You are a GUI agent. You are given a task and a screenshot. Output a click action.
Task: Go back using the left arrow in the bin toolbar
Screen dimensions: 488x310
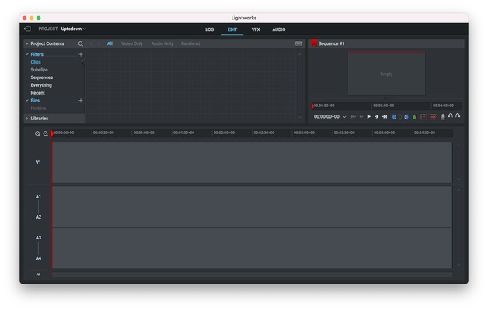pyautogui.click(x=92, y=43)
